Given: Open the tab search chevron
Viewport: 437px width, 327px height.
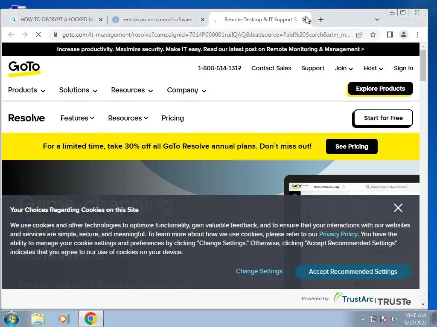Looking at the screenshot, I should click(377, 20).
